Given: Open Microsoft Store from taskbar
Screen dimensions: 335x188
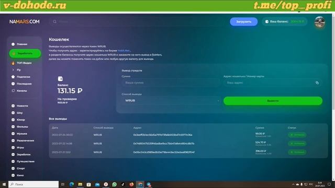Looking at the screenshot, I should [88, 184].
